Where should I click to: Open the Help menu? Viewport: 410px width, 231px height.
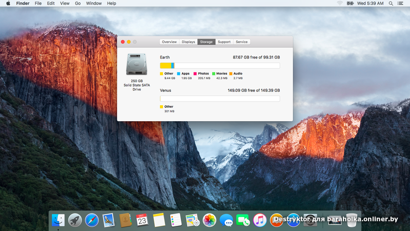(x=111, y=4)
